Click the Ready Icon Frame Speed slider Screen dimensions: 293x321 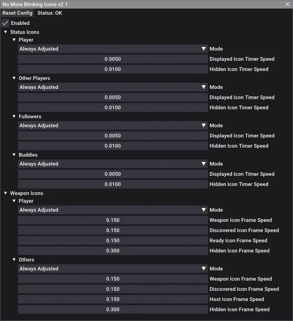113,241
